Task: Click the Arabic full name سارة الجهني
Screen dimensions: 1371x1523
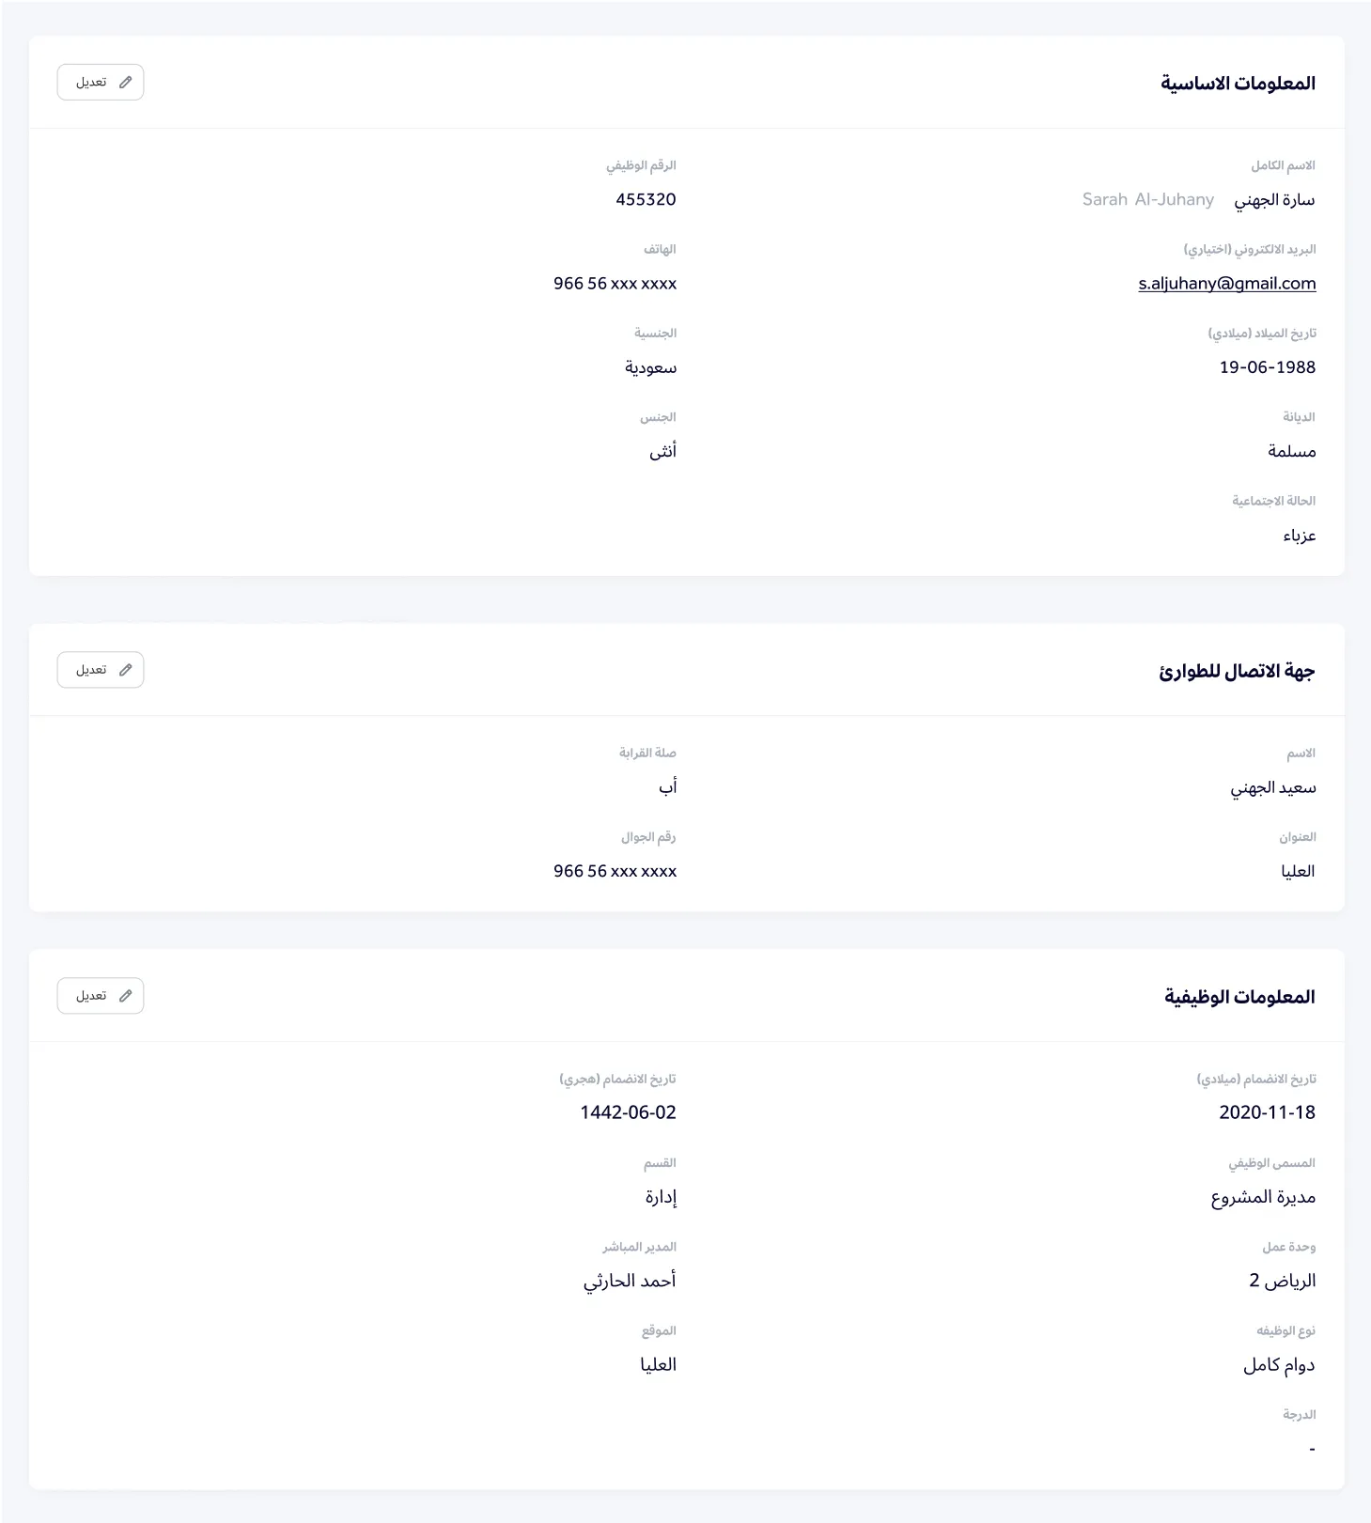Action: 1274,200
